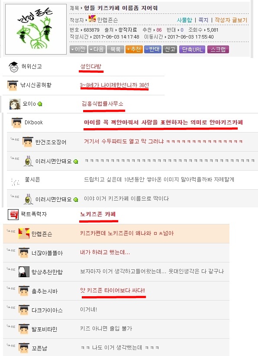
Task: Downvote the post with -반대
Action: click(153, 49)
